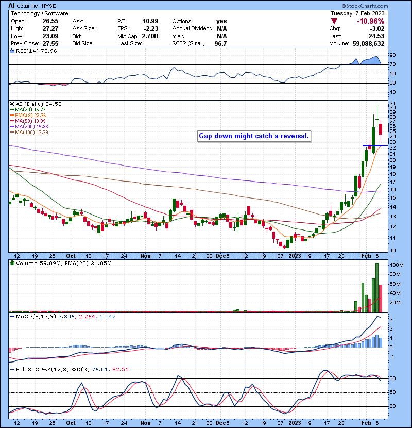The height and width of the screenshot is (428, 412).
Task: Click the Low price 23.09
Action: [x=50, y=36]
